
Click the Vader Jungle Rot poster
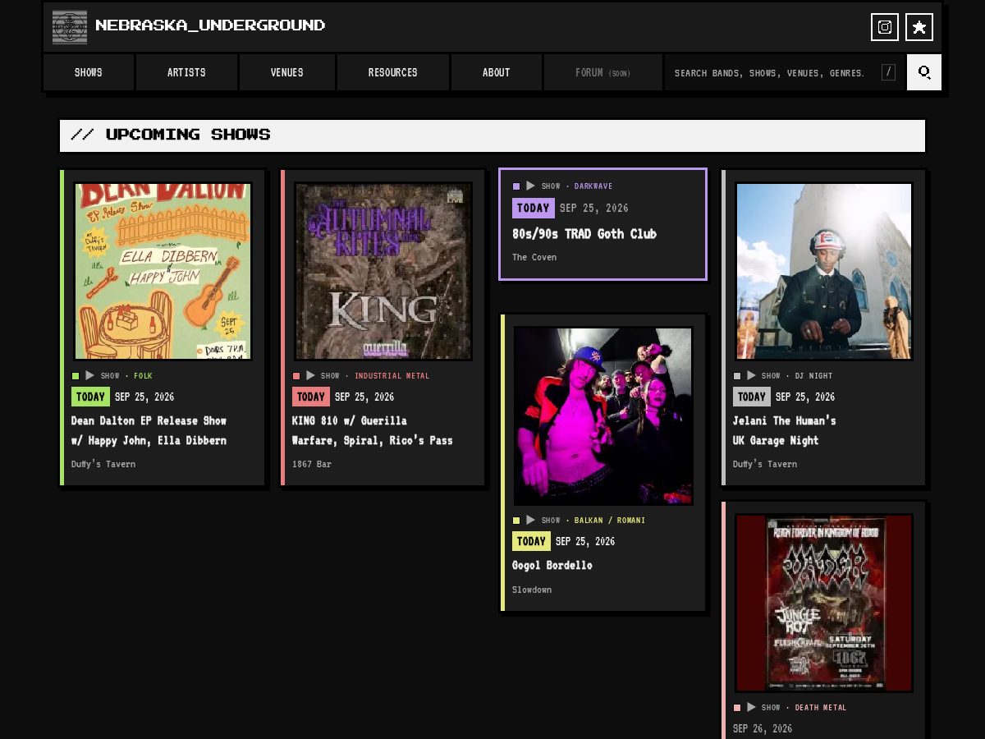(824, 604)
